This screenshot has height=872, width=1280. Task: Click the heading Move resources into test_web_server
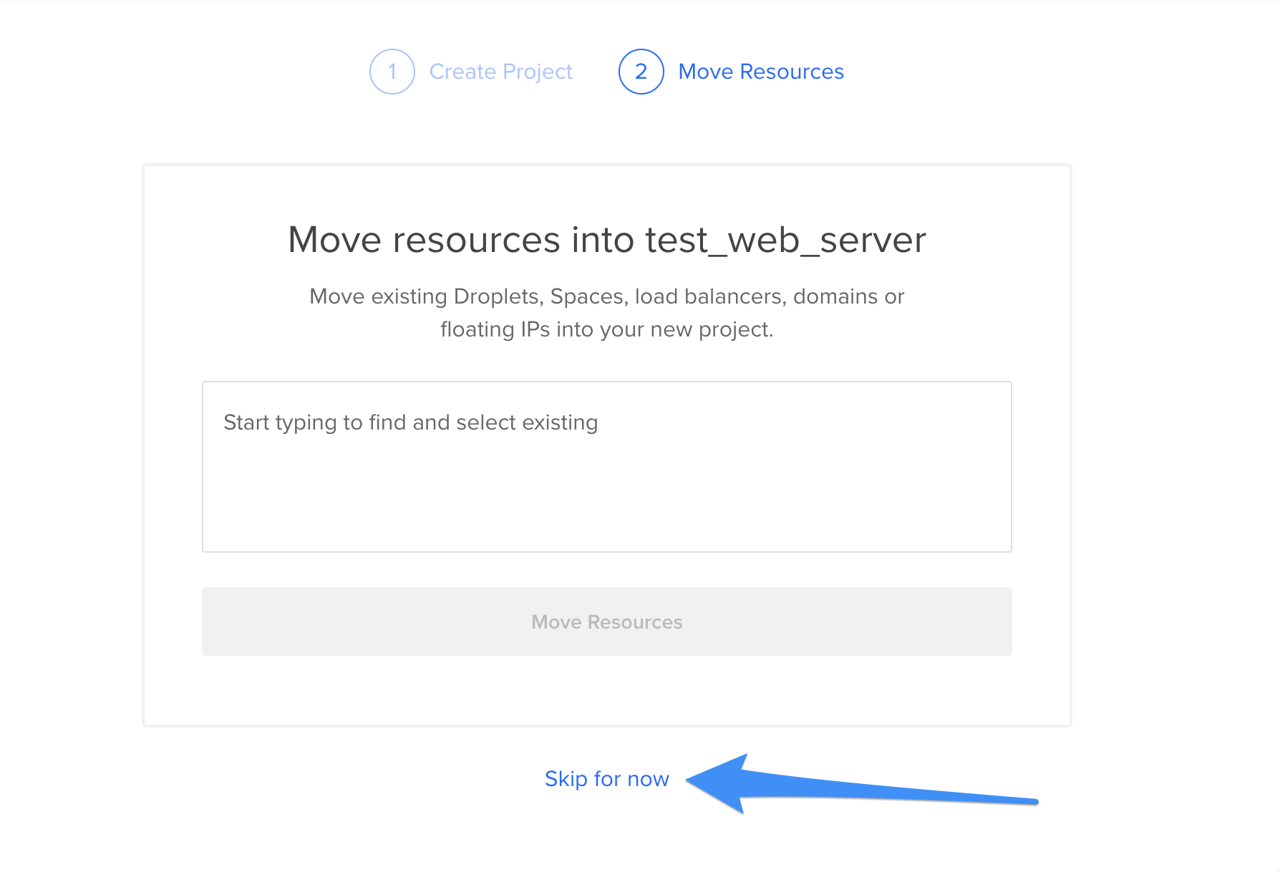pos(607,240)
